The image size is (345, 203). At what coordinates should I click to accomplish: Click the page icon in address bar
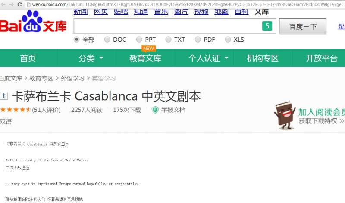(28, 4)
